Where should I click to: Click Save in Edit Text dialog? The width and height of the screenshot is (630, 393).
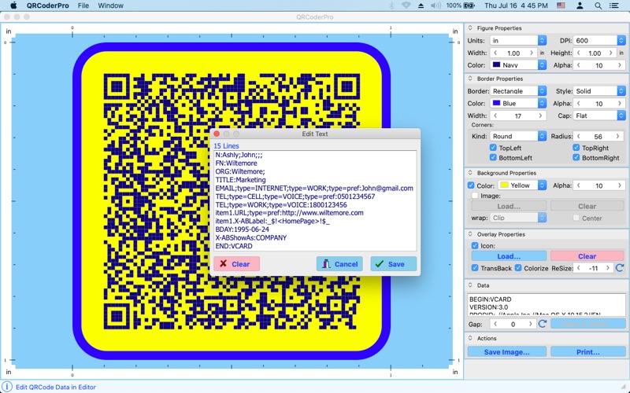(393, 264)
